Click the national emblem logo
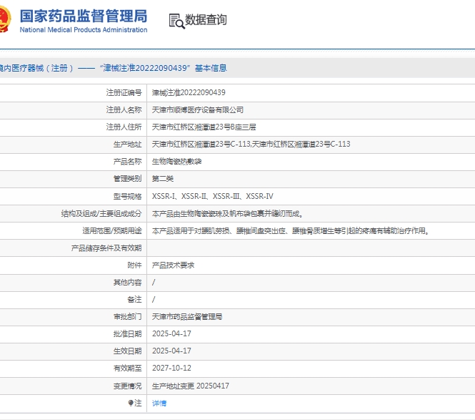 pyautogui.click(x=5, y=19)
